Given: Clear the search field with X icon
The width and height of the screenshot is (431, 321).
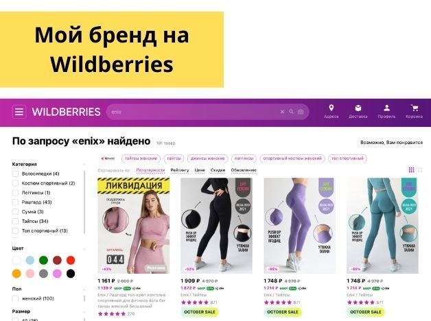Looking at the screenshot, I should tap(282, 112).
